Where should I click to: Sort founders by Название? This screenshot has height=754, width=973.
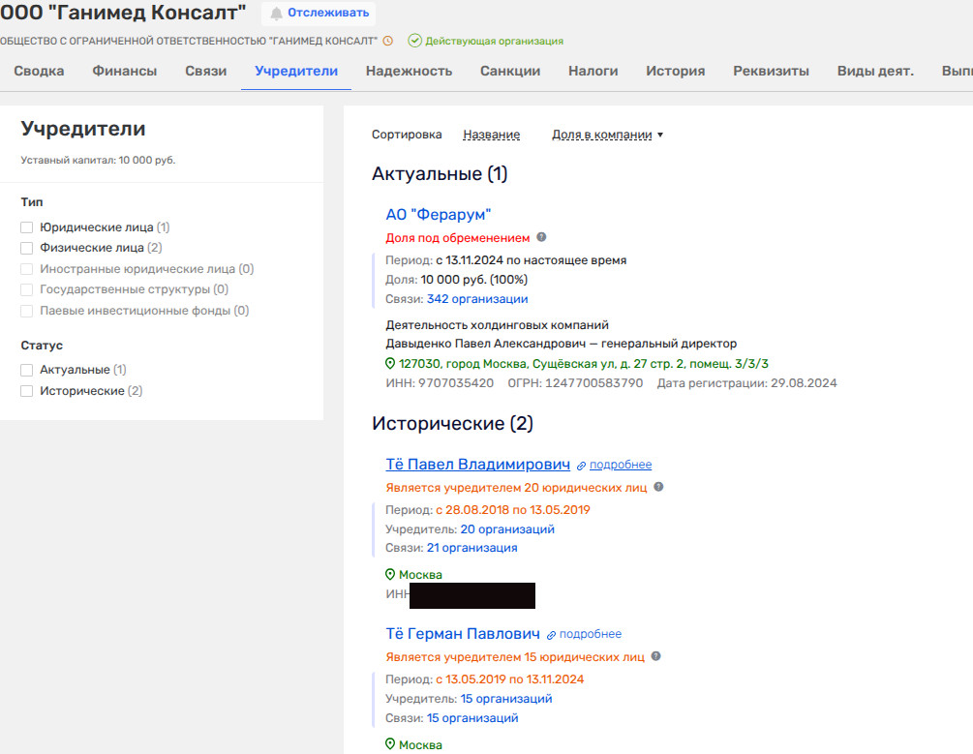point(491,136)
